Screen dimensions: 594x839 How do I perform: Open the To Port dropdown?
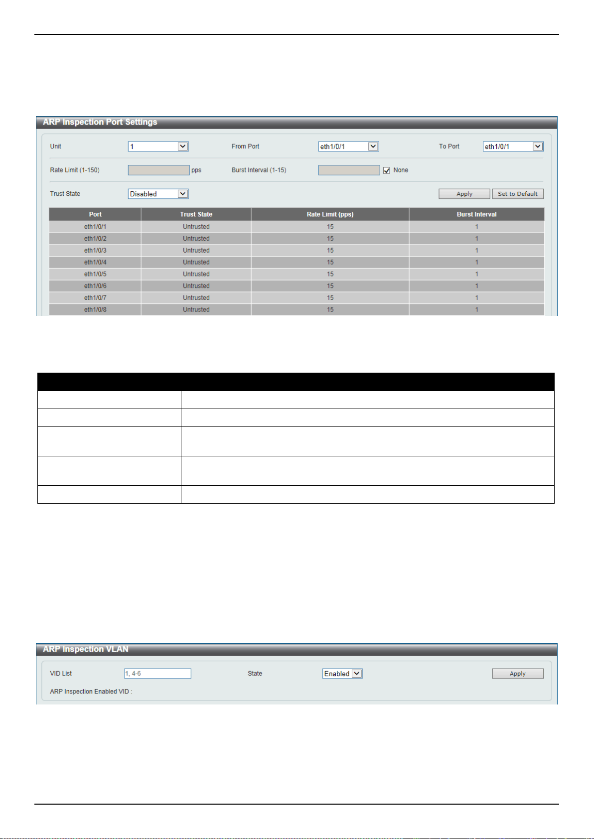pos(513,146)
